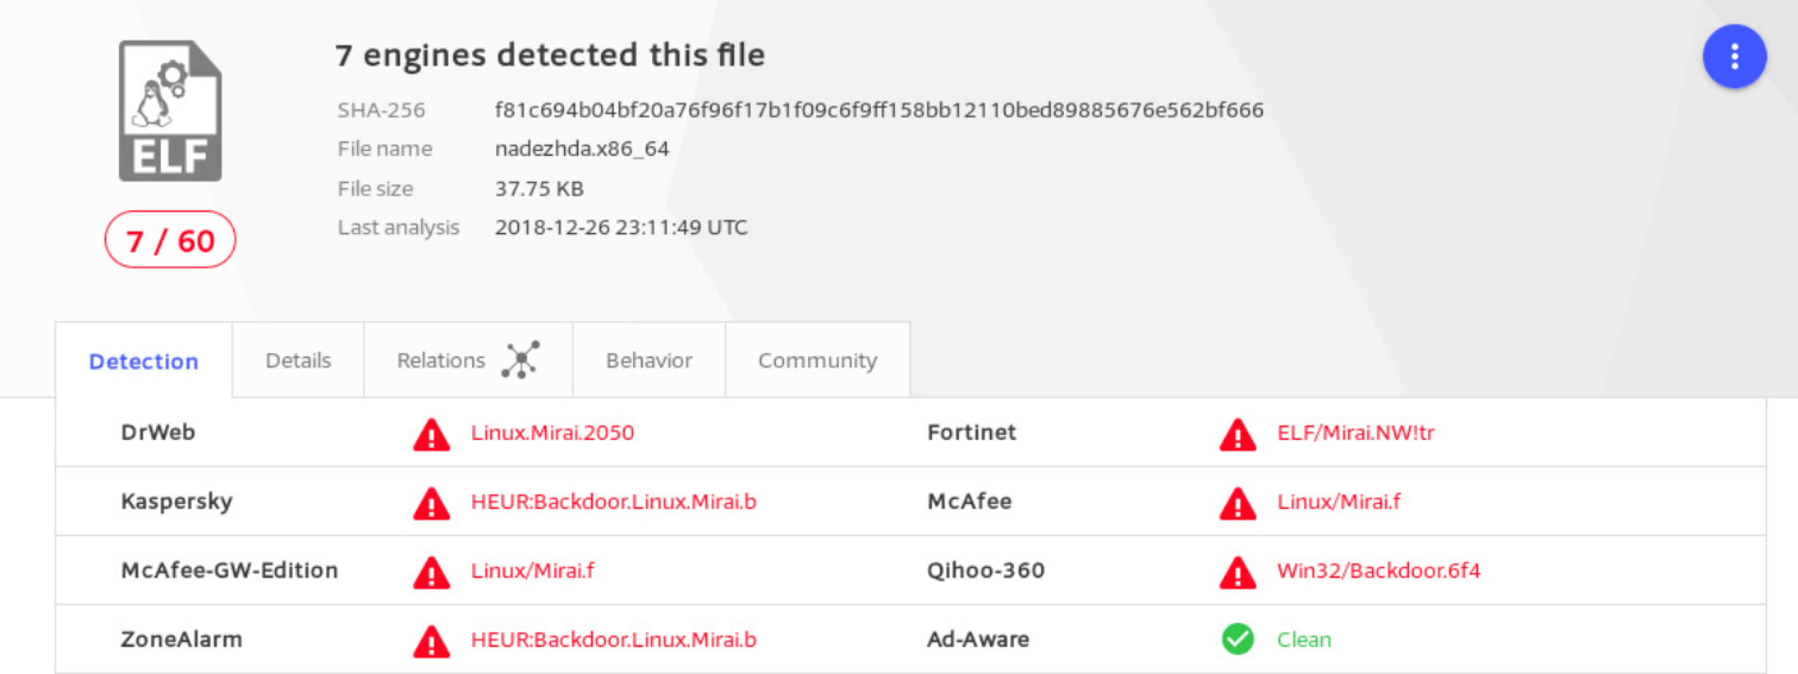Switch to the Community tab

pos(817,359)
